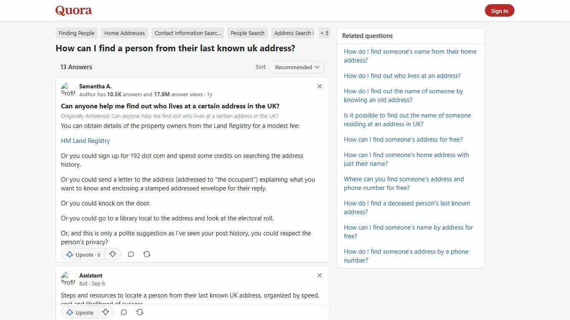Downvote Samantha A.'s answer
570x320 pixels.
[113, 254]
